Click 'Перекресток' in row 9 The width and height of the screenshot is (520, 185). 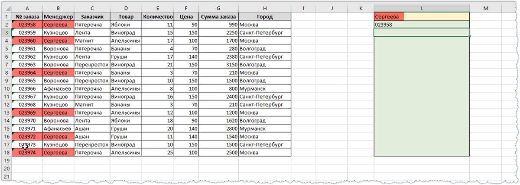[91, 81]
